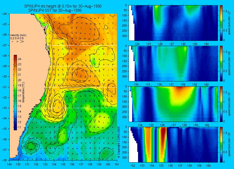This screenshot has height=169, width=234.
Task: Click the speed color bar for lat=-33
Action: [x=221, y=145]
